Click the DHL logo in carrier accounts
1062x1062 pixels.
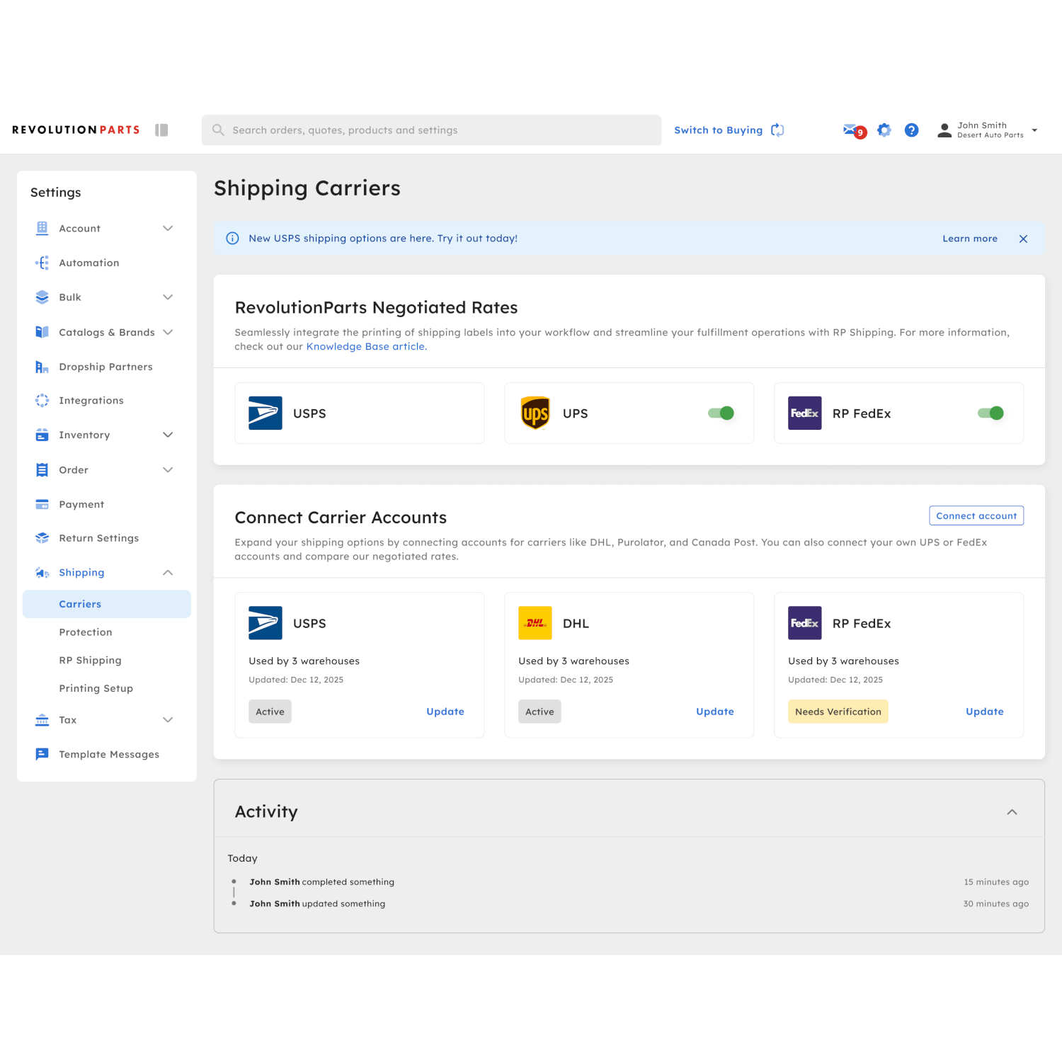pos(535,623)
